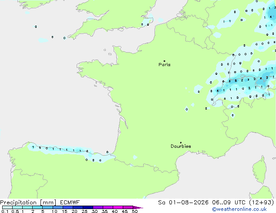Open the weatheronline.co.uk copyright link
Viewport: 276px width, 213px height.
point(239,209)
